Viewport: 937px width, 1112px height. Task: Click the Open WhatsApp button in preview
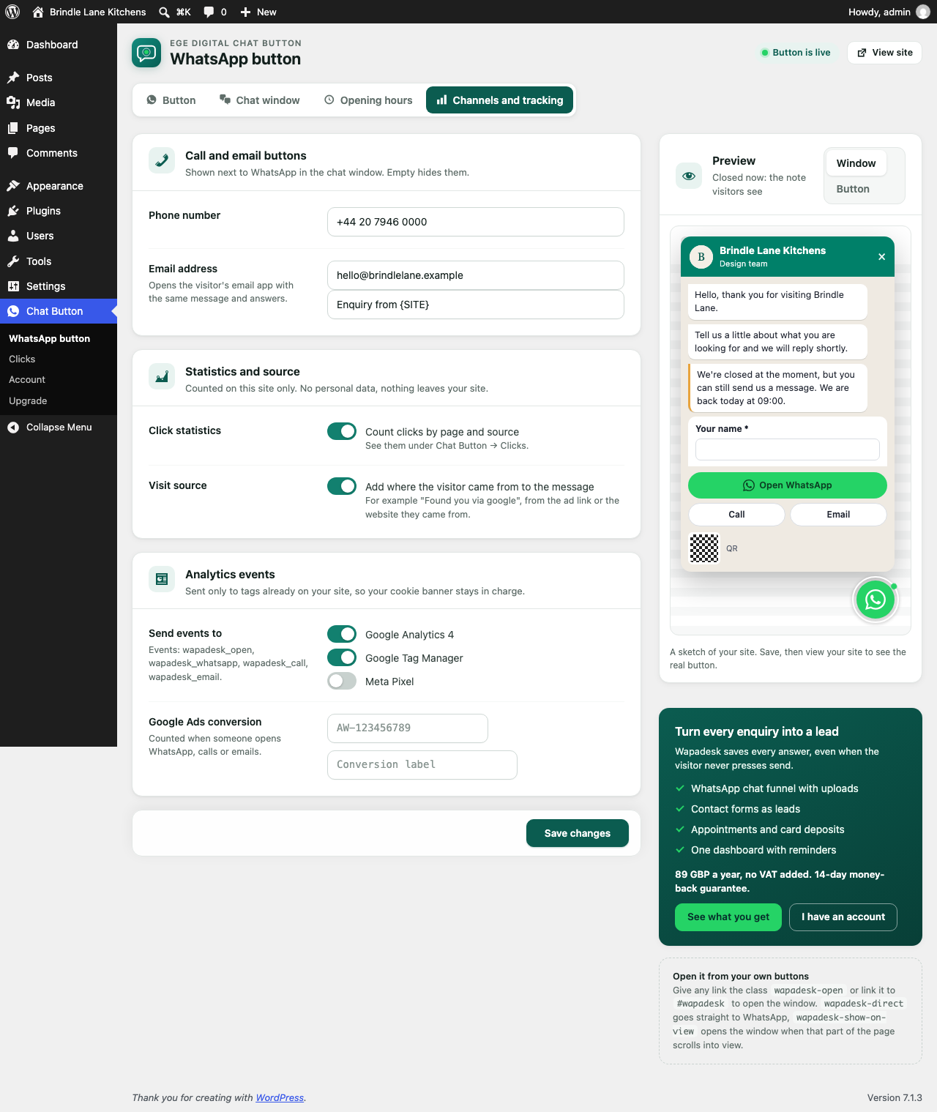788,485
